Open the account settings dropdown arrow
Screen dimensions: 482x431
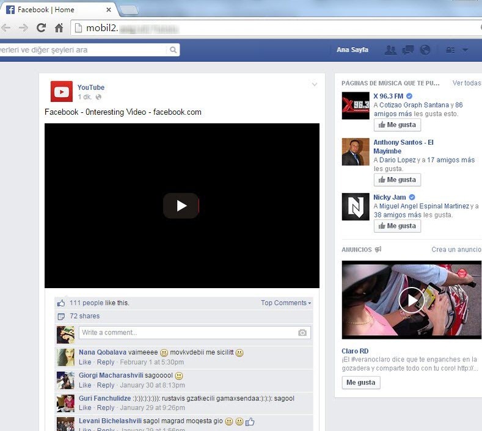point(465,50)
